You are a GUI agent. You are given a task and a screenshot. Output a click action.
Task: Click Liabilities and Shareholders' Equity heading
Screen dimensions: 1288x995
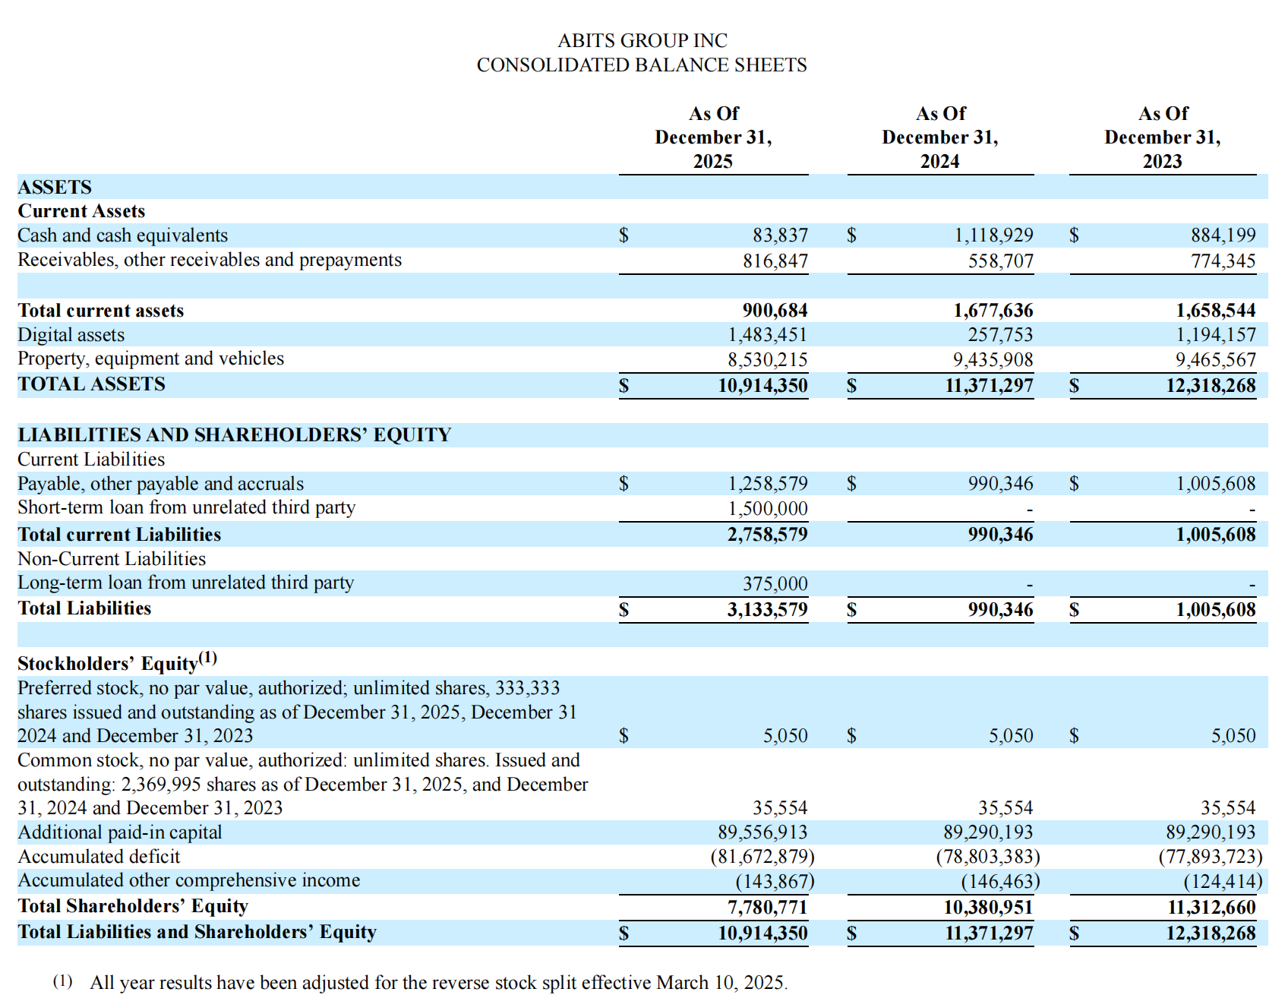tap(234, 435)
